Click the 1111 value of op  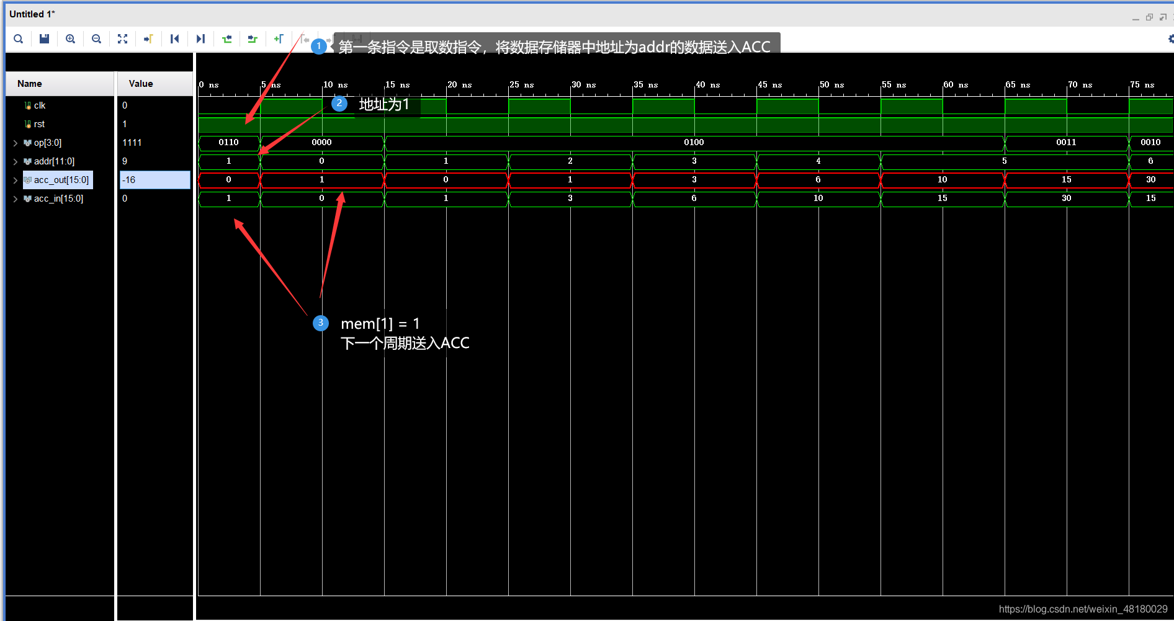click(x=132, y=143)
